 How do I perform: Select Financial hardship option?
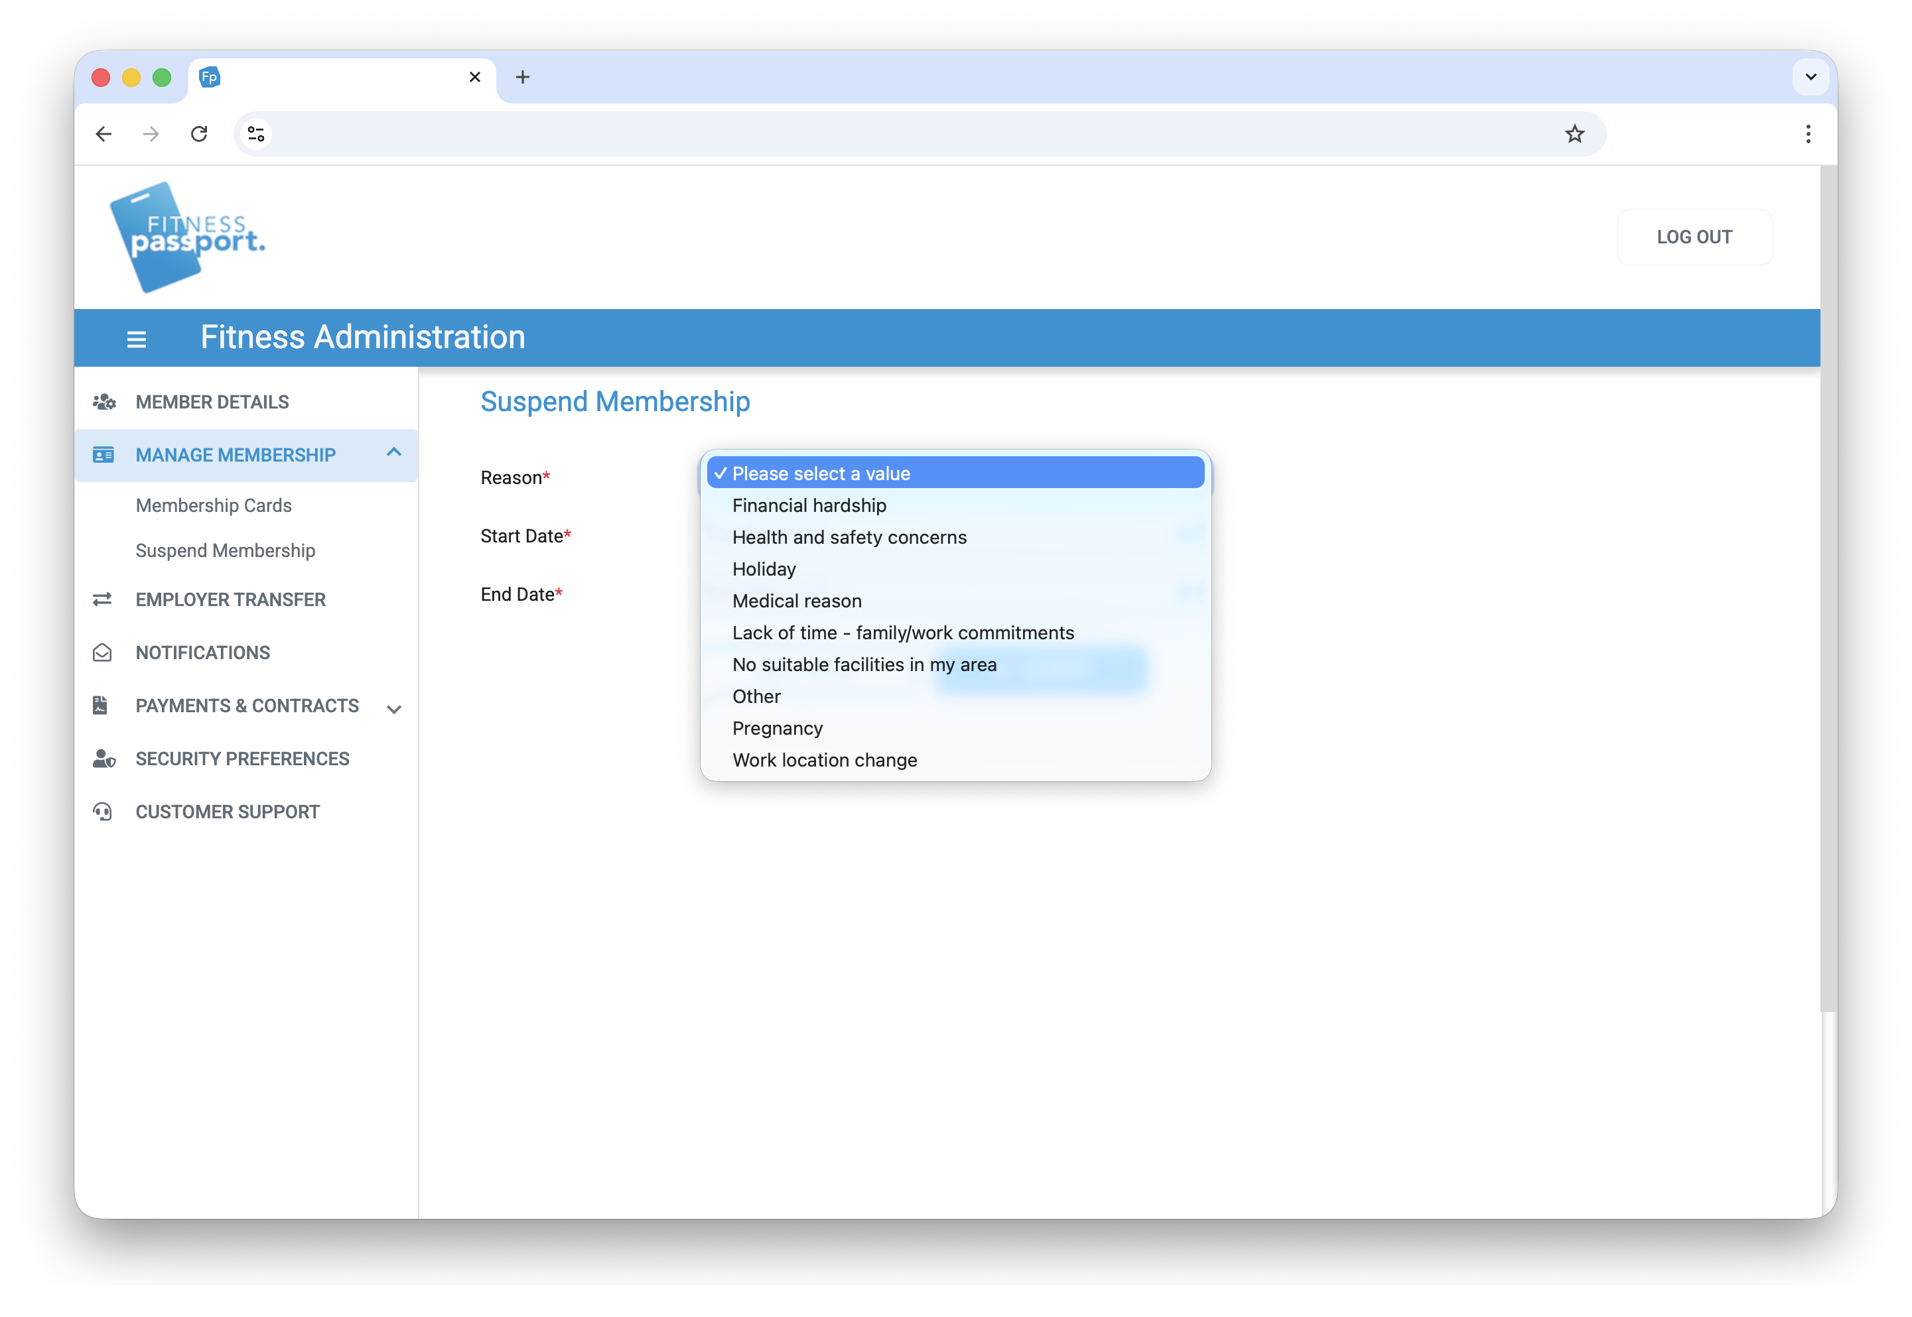(809, 505)
